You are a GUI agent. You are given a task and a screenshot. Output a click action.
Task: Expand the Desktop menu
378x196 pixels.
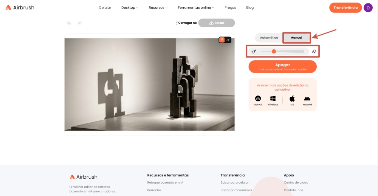130,8
